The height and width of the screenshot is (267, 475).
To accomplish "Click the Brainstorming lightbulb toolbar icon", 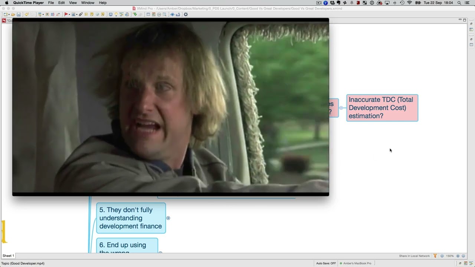I will point(116,14).
